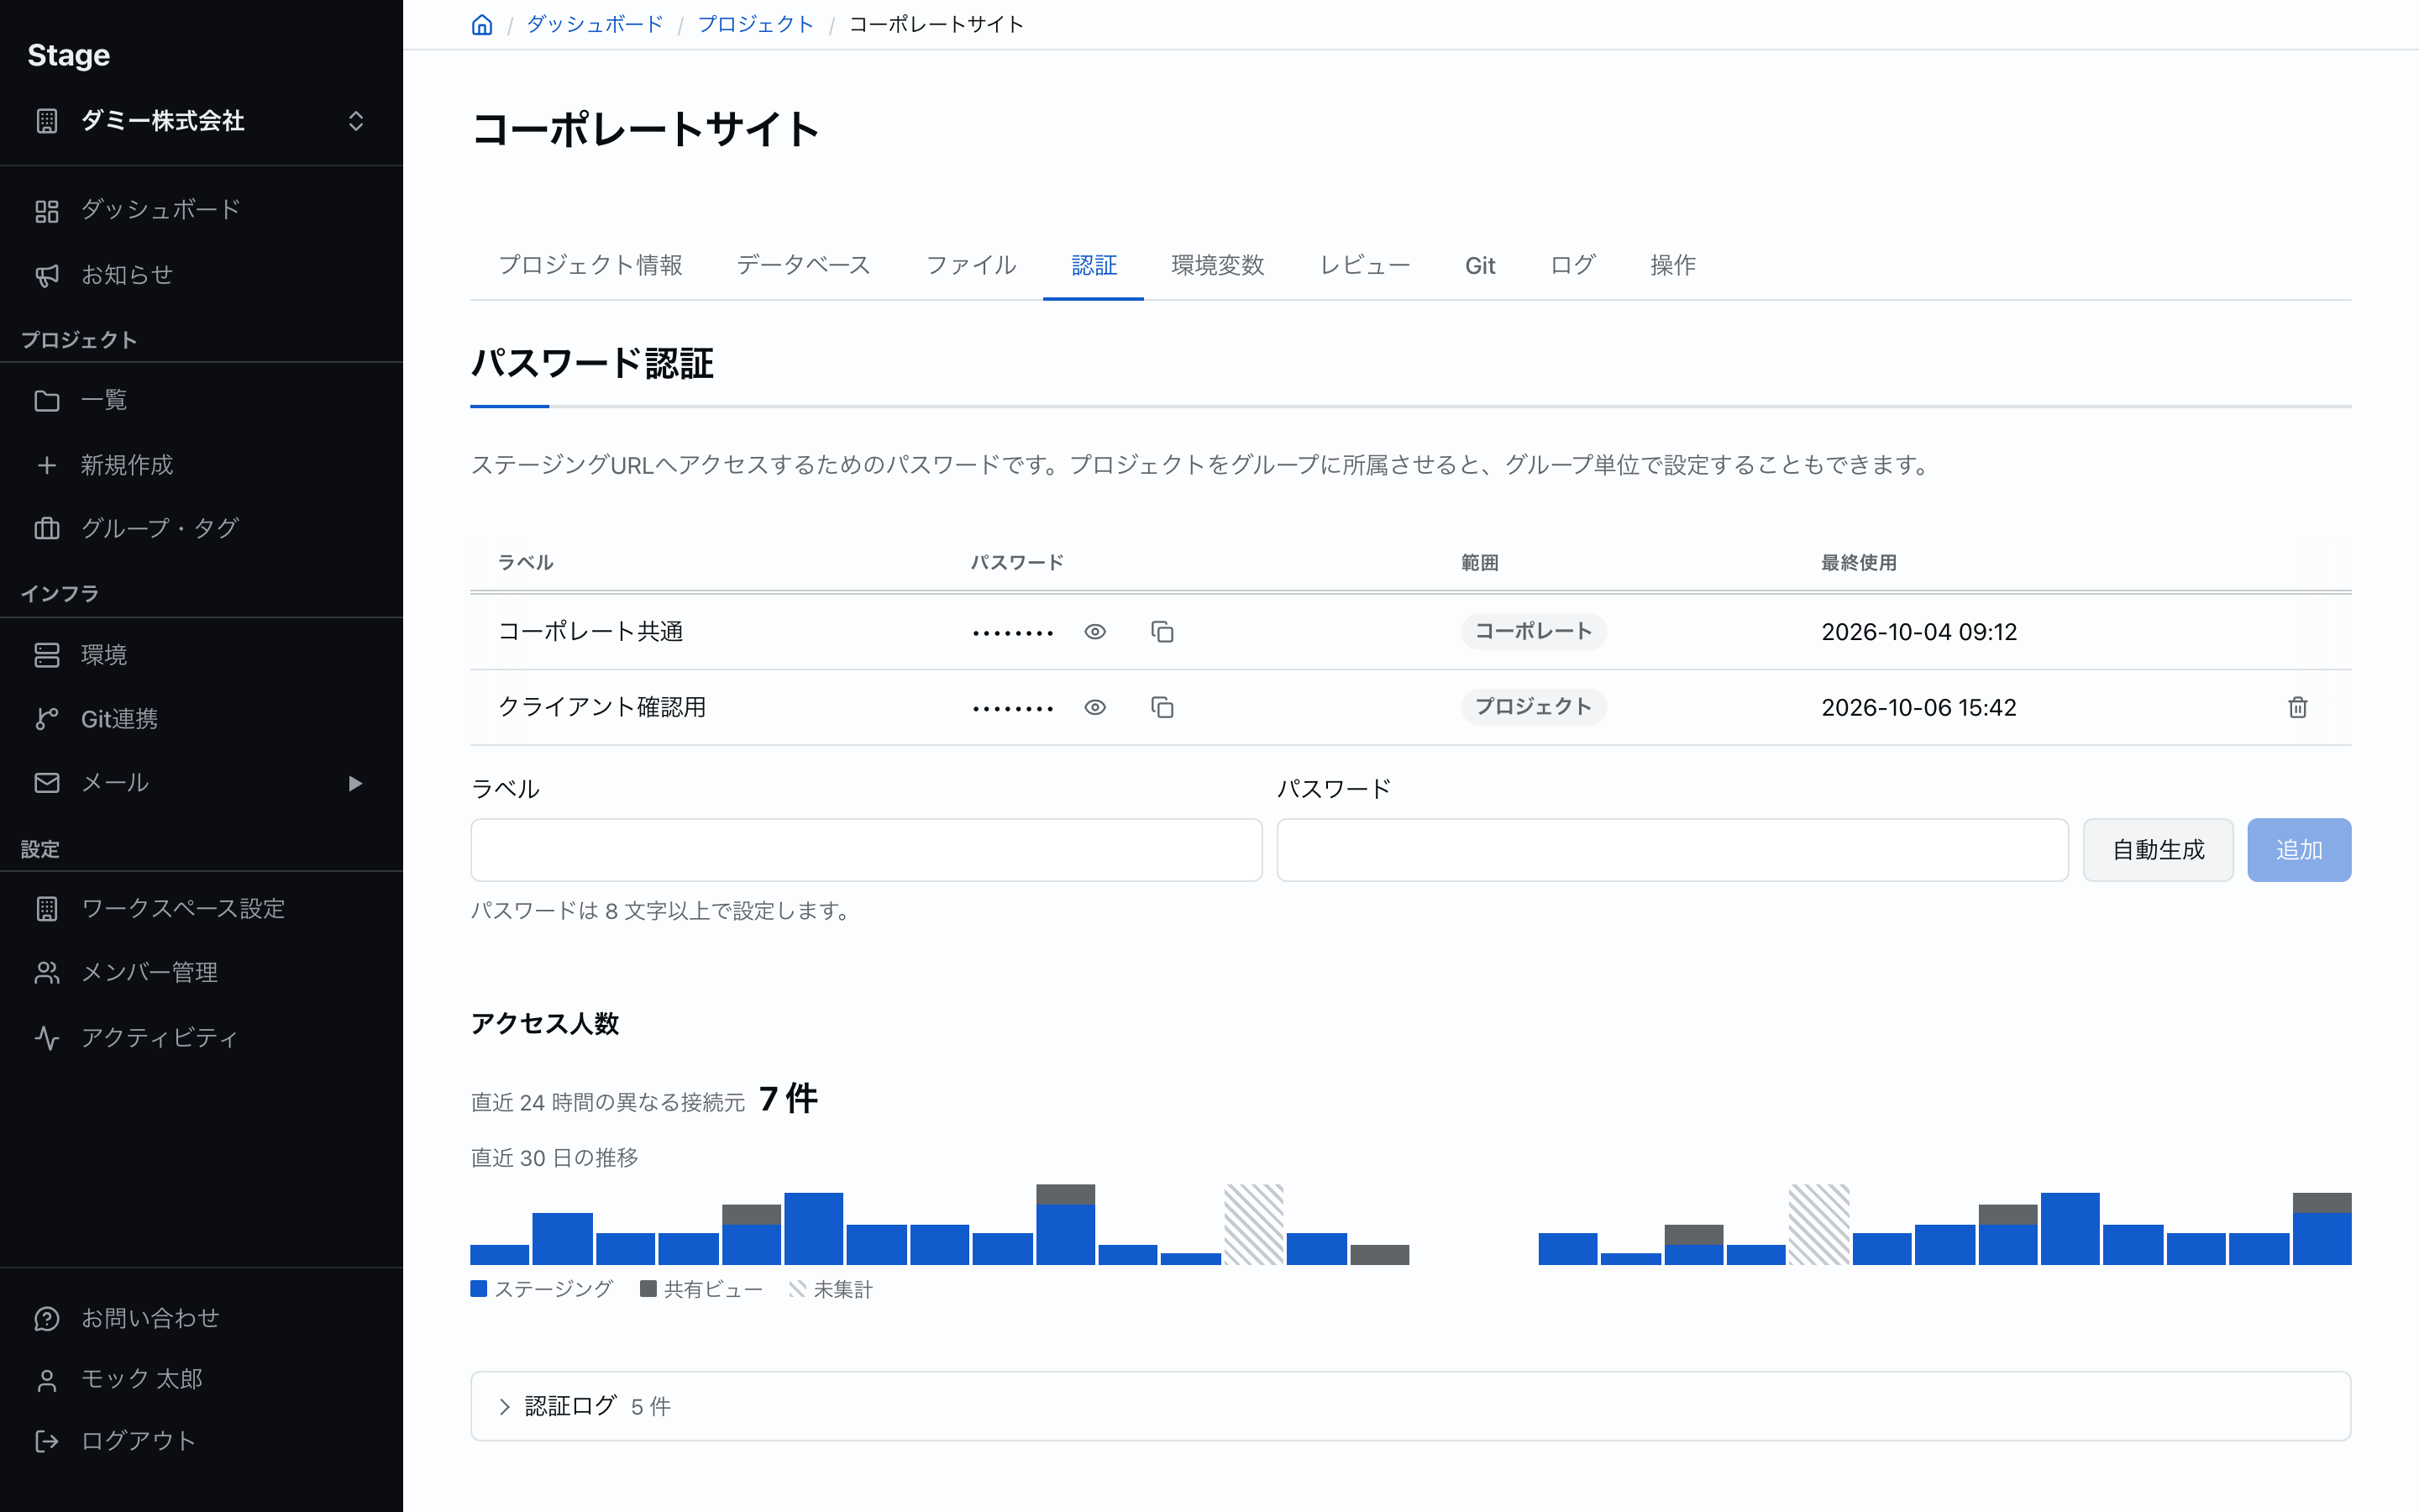Click 自動生成 button
The image size is (2419, 1512).
pos(2158,850)
